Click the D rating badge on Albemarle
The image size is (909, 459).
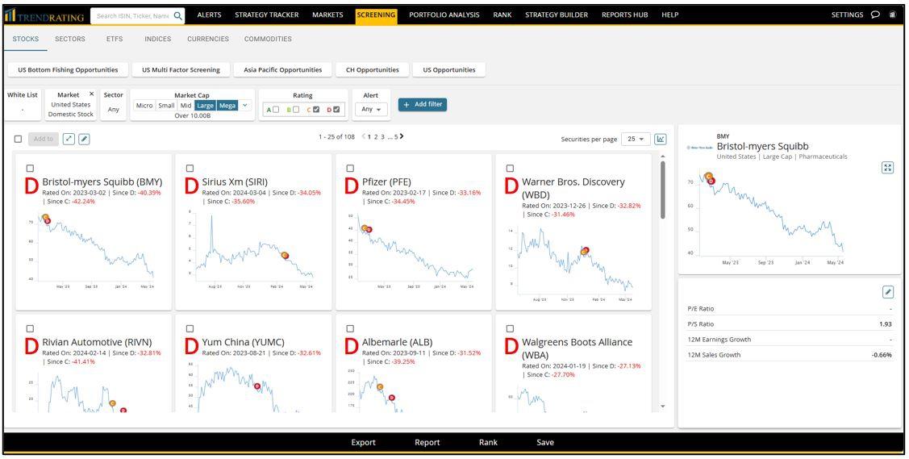[x=352, y=347]
